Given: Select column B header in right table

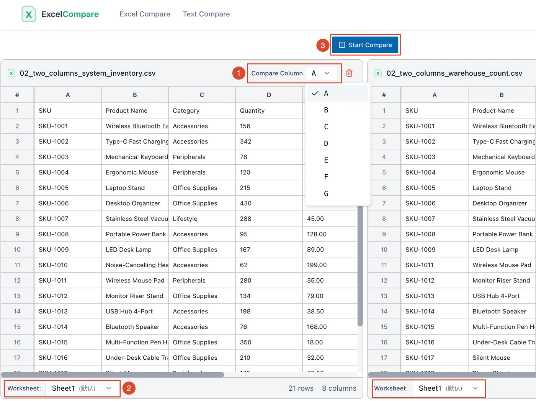Looking at the screenshot, I should (x=502, y=95).
